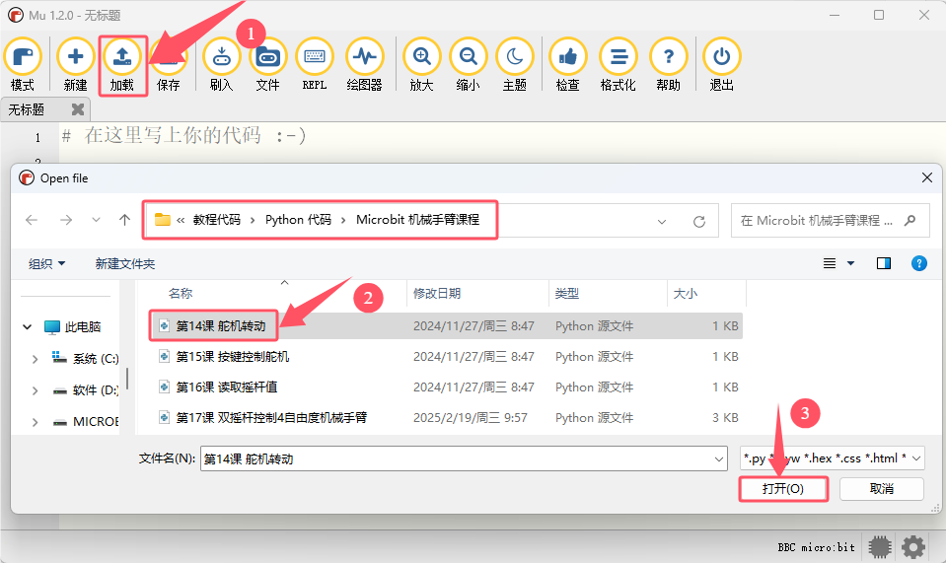Open the 组织 menu
Viewport: 946px width, 563px height.
click(46, 263)
